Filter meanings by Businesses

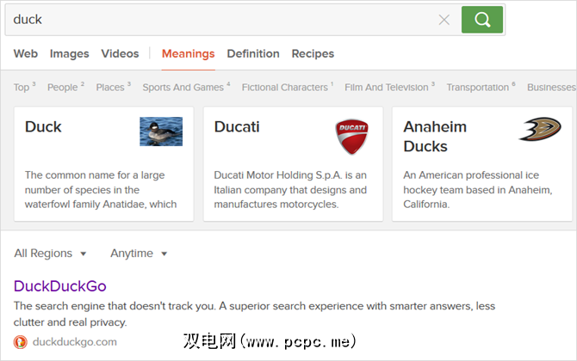[x=552, y=87]
